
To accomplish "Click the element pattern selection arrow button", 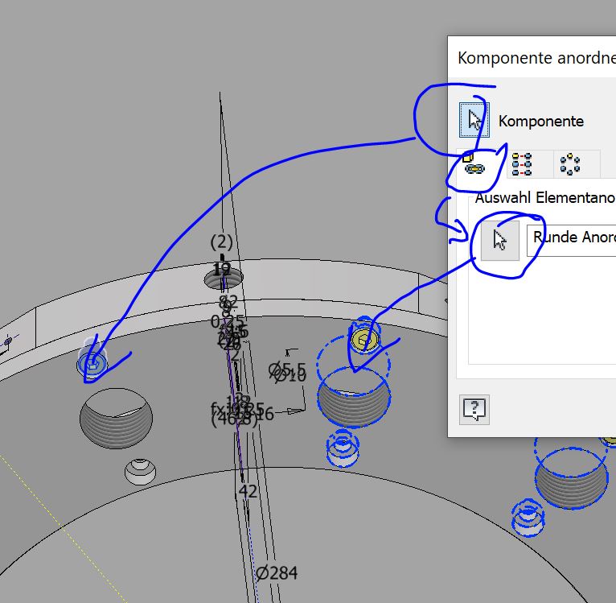I will [500, 241].
